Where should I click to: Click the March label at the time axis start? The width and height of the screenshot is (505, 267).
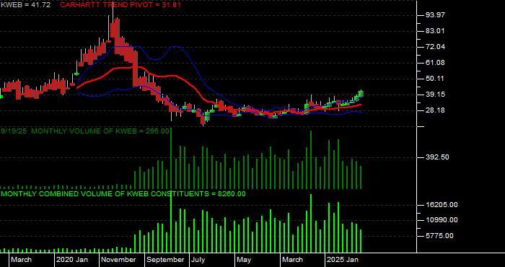pyautogui.click(x=21, y=260)
